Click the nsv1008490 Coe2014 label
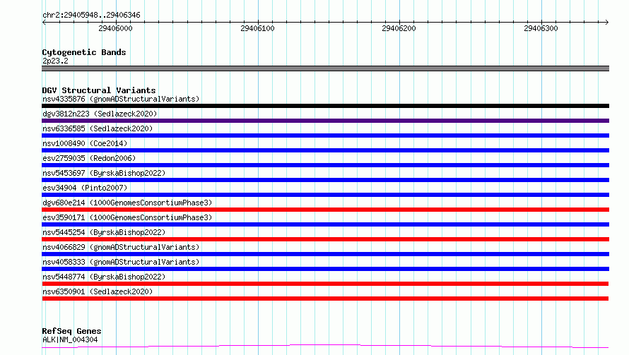 pos(85,143)
